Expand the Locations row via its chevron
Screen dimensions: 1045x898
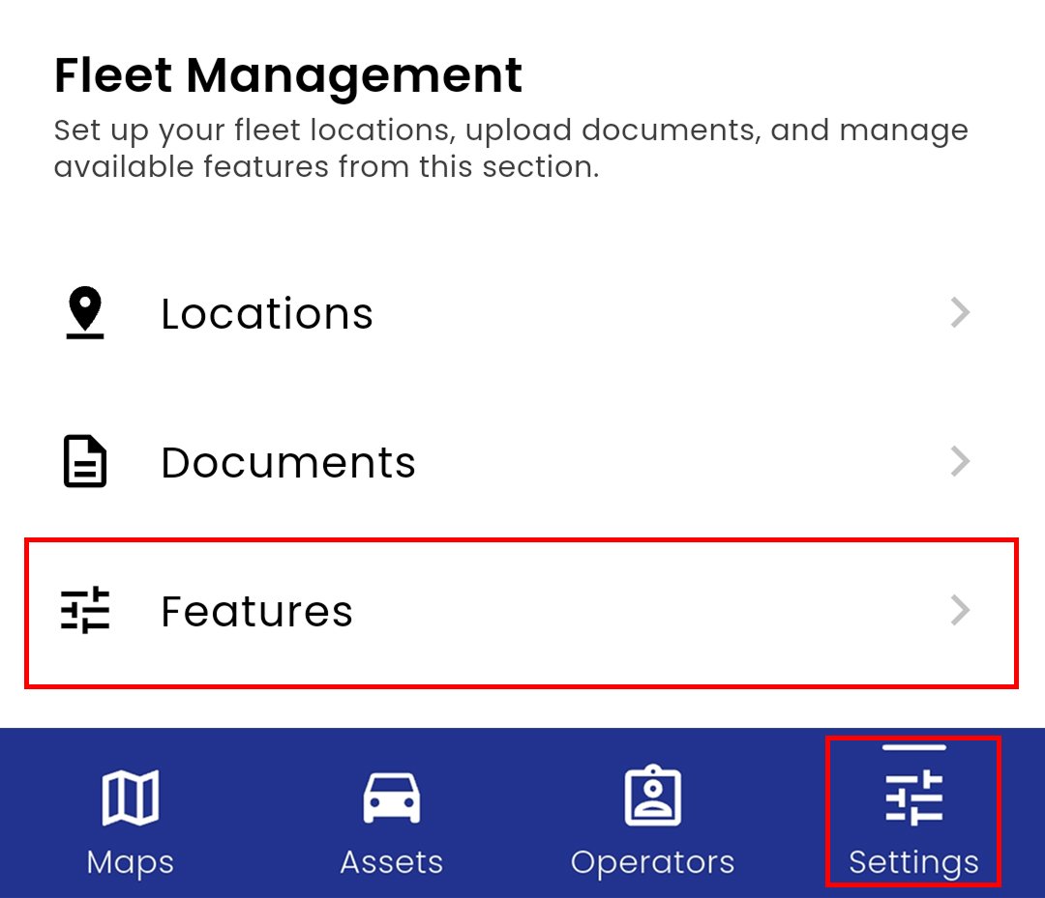[960, 311]
